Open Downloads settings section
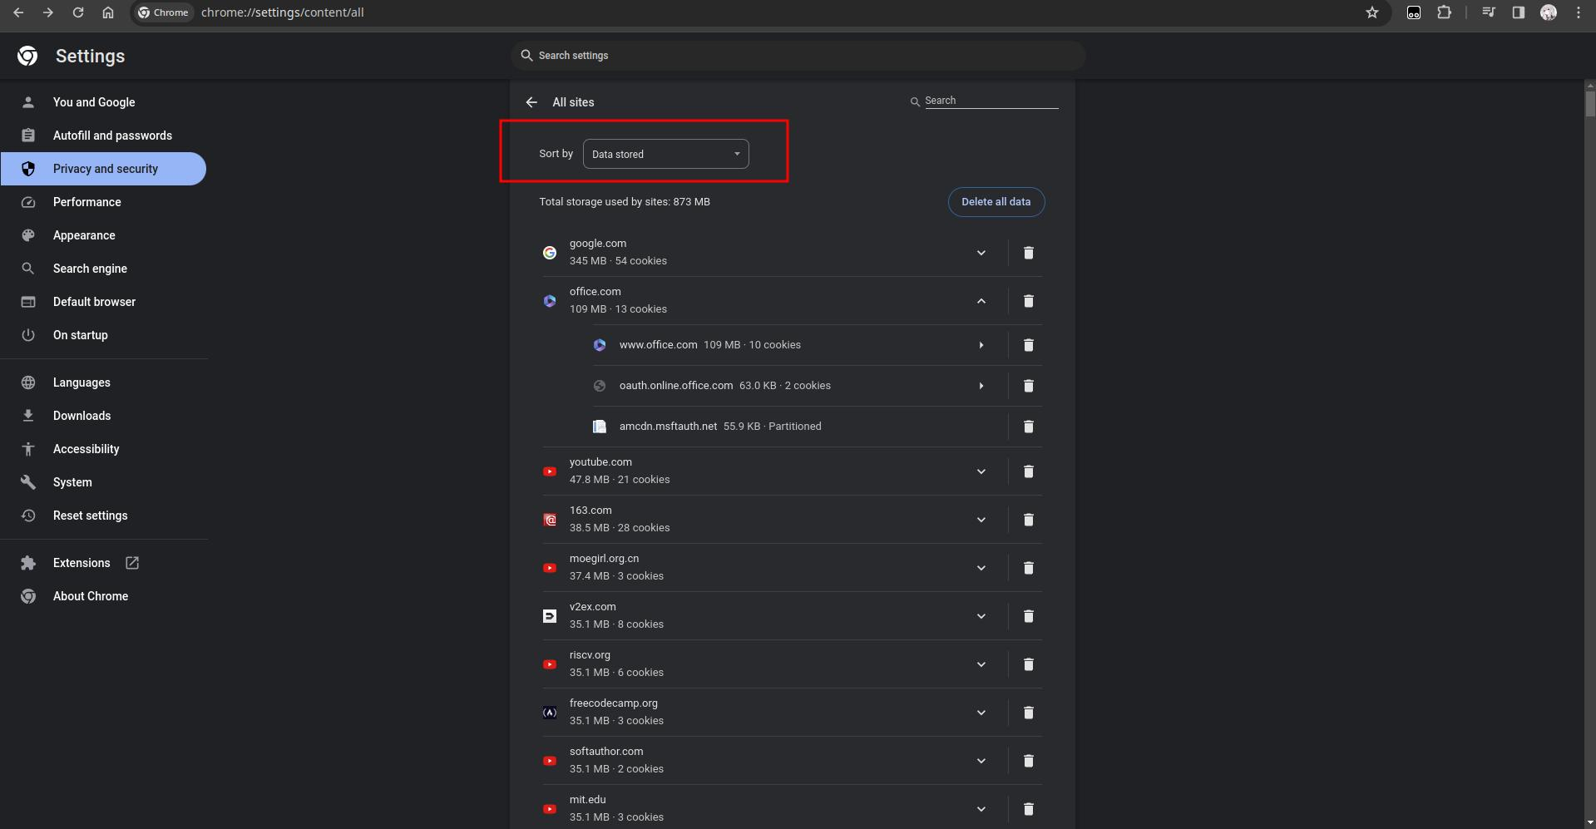 tap(103, 416)
